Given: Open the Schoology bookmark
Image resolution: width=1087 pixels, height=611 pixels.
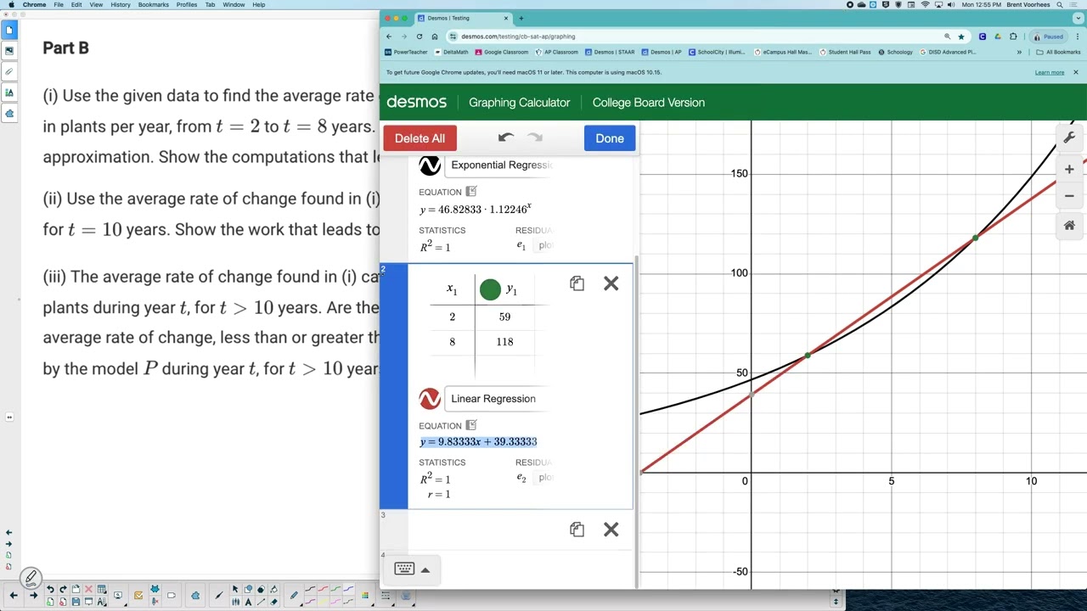Looking at the screenshot, I should click(x=896, y=52).
